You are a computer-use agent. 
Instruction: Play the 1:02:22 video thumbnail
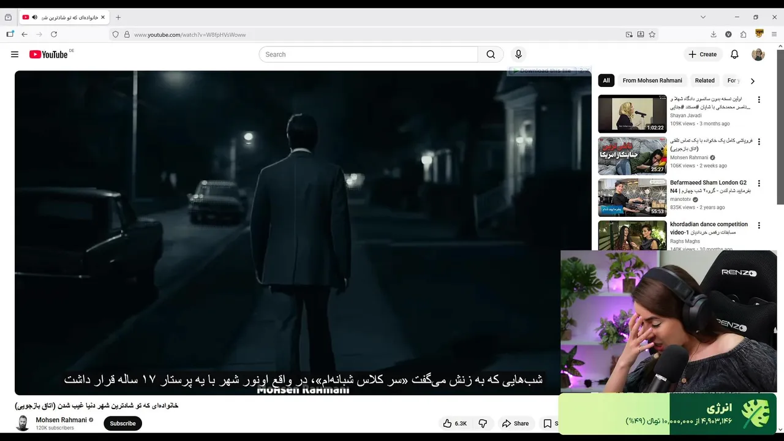[632, 114]
